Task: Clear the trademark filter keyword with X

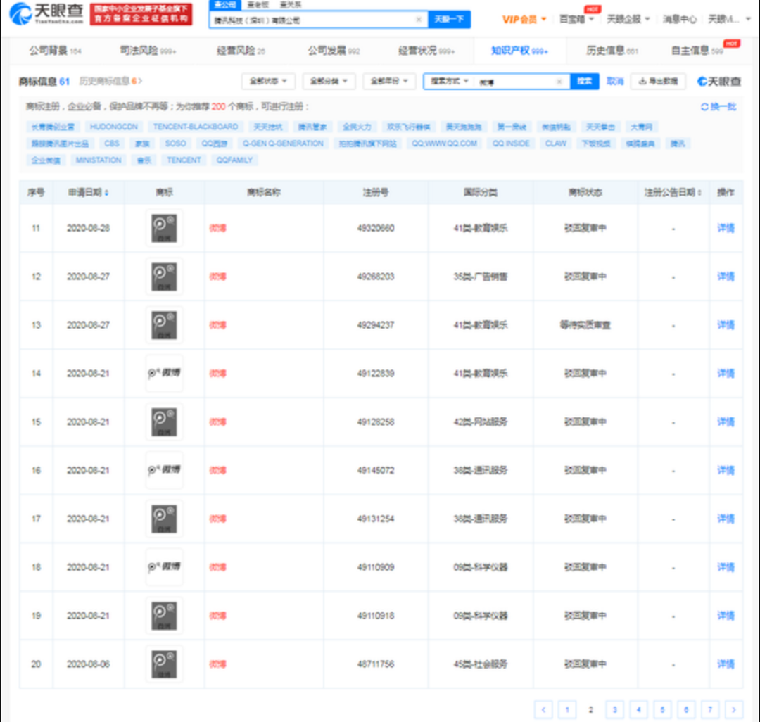Action: click(559, 82)
